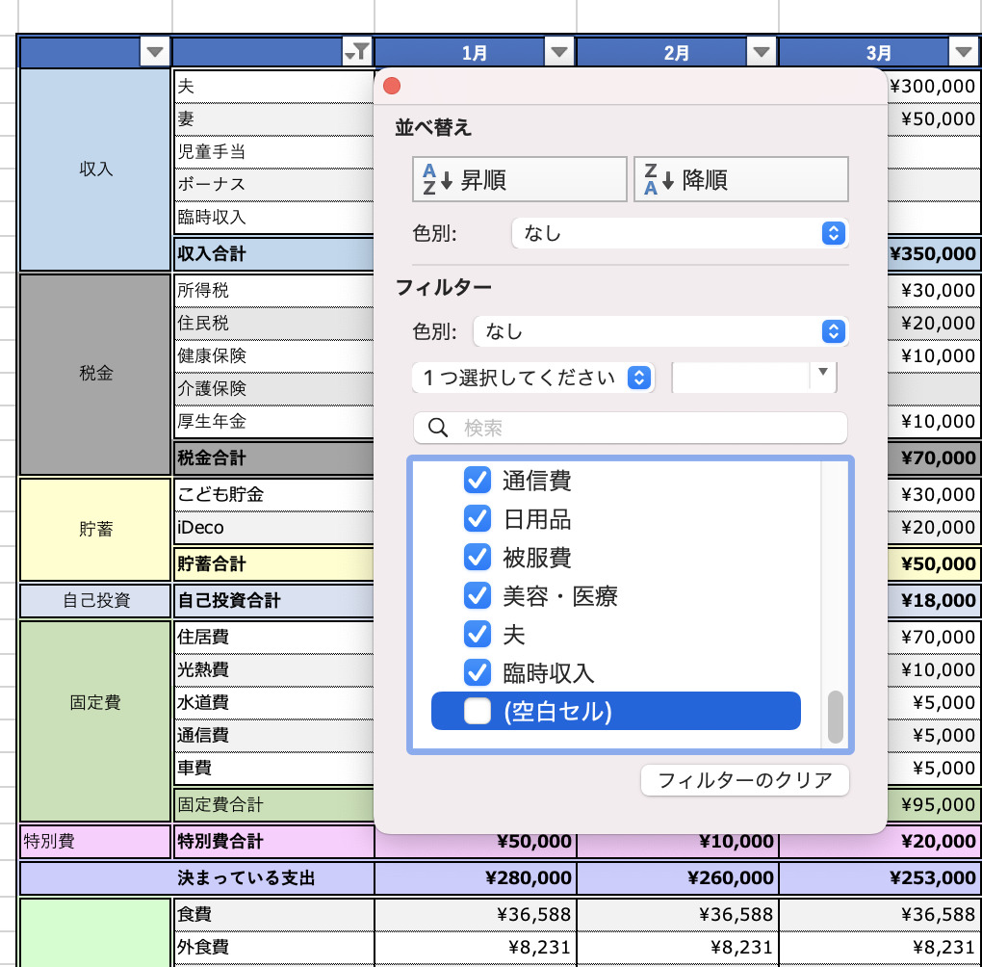This screenshot has width=982, height=967.
Task: Click the magnifying glass in the search field
Action: tap(438, 428)
